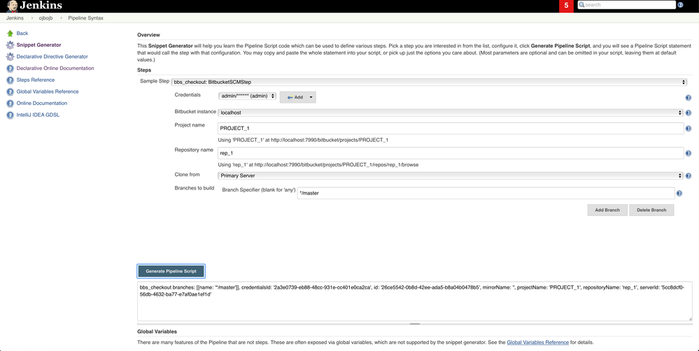Open the Online Documentation sidebar link

pos(42,103)
